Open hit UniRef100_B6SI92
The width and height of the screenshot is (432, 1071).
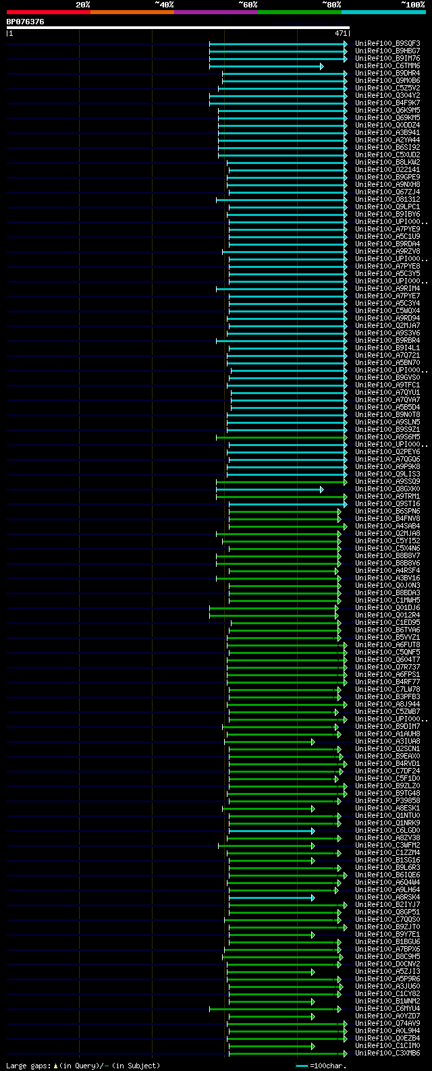tap(387, 148)
